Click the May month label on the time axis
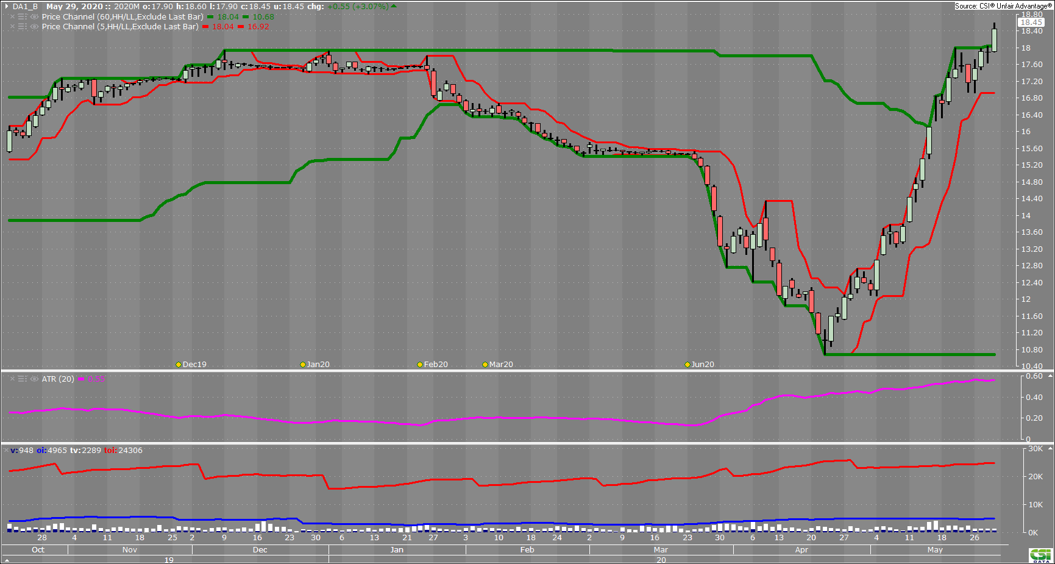Screen dimensions: 1055x564 coord(935,550)
